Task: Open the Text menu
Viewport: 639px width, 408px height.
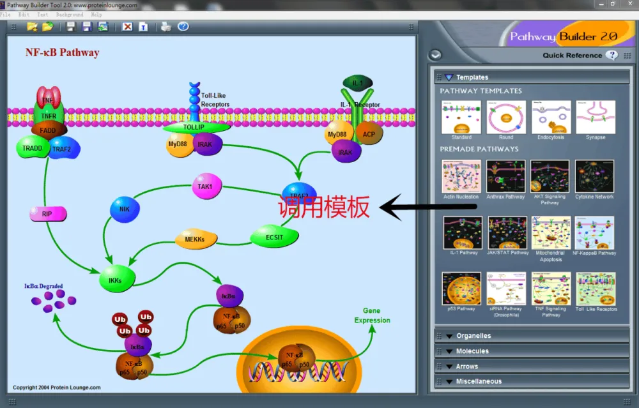Action: [x=42, y=14]
